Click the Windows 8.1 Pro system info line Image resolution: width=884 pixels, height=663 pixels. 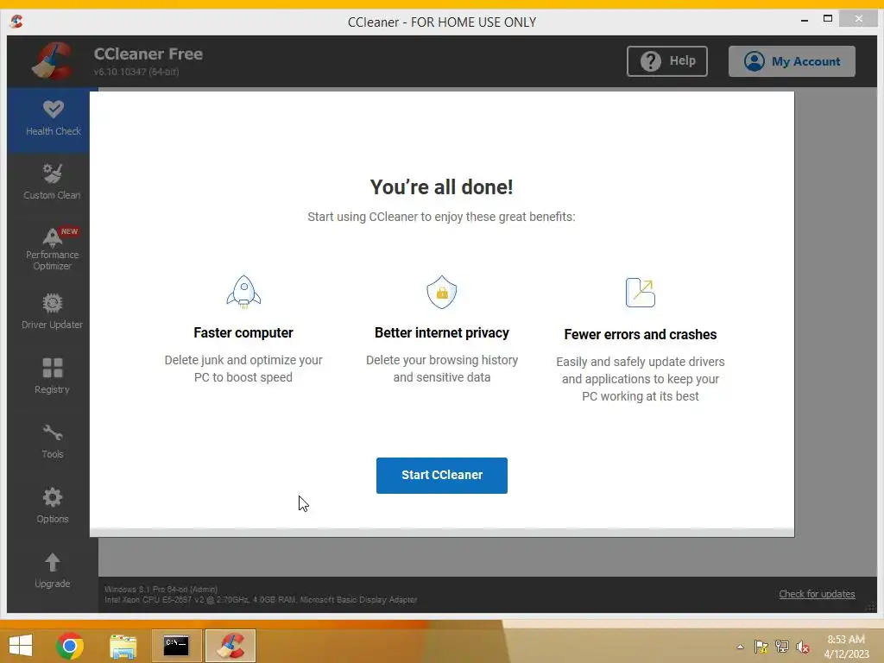(x=161, y=589)
